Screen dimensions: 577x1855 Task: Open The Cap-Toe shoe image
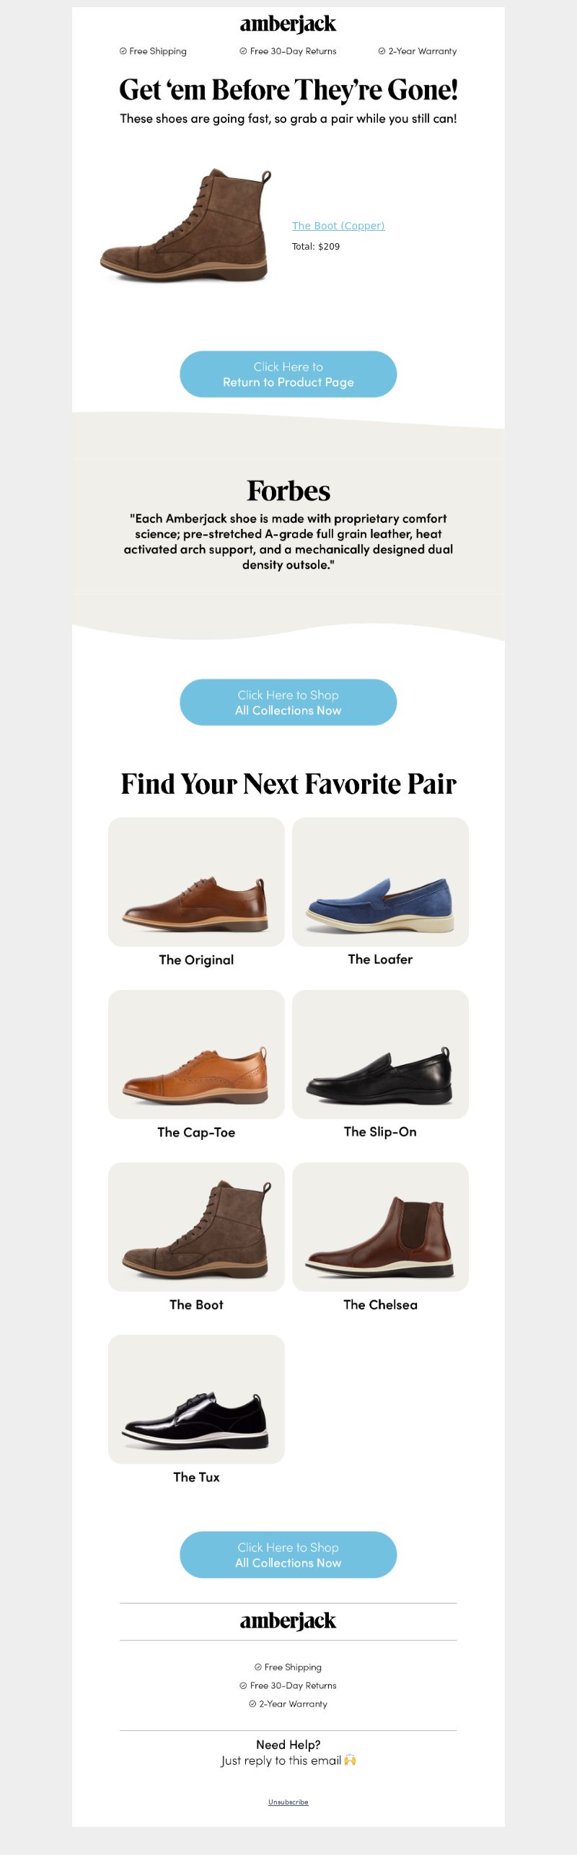(196, 1055)
